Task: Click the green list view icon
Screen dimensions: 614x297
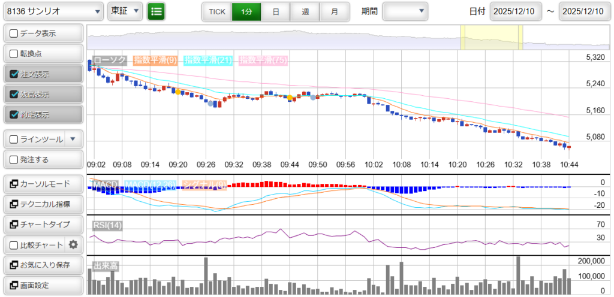Action: point(156,11)
